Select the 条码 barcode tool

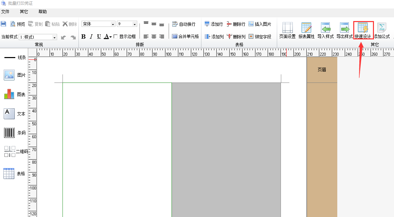click(10, 133)
